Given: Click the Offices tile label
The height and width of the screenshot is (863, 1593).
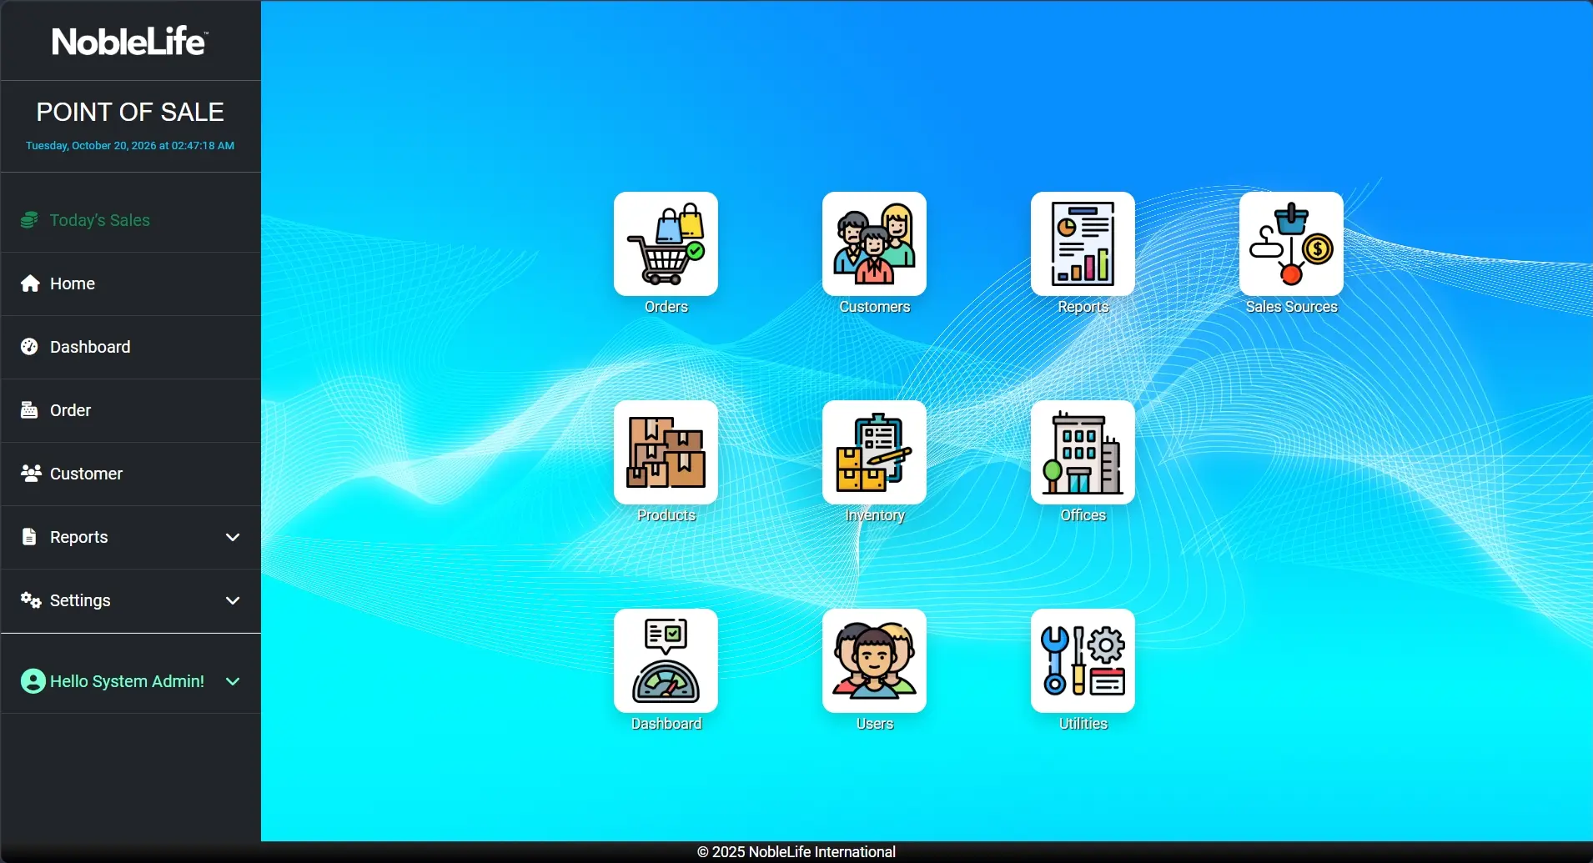Looking at the screenshot, I should (x=1083, y=515).
